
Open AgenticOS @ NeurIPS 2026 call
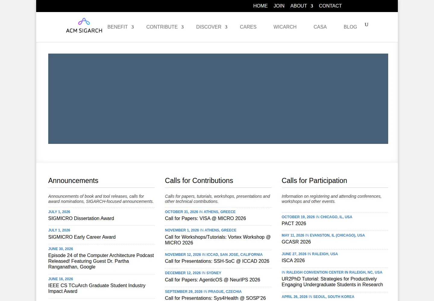pos(212,280)
